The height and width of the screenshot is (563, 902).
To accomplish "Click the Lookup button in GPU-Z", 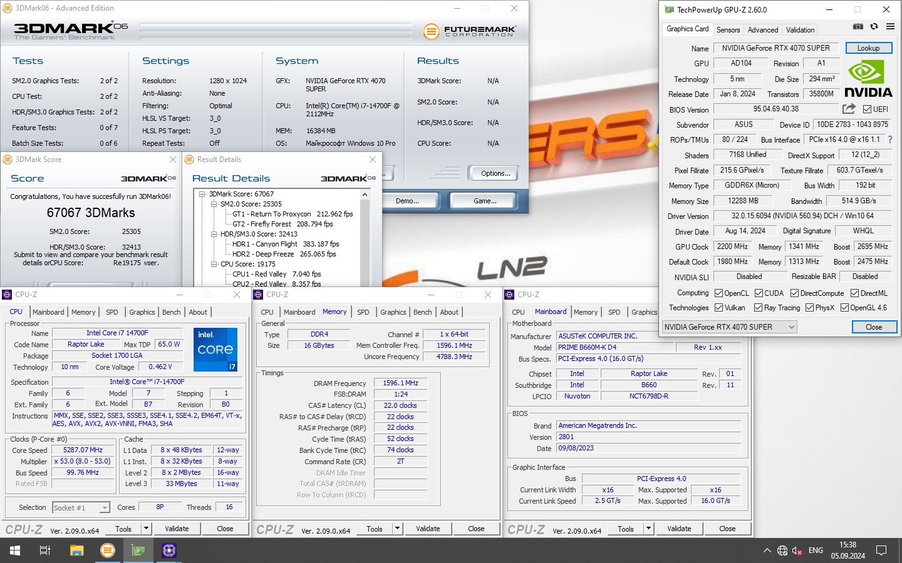I will click(868, 48).
